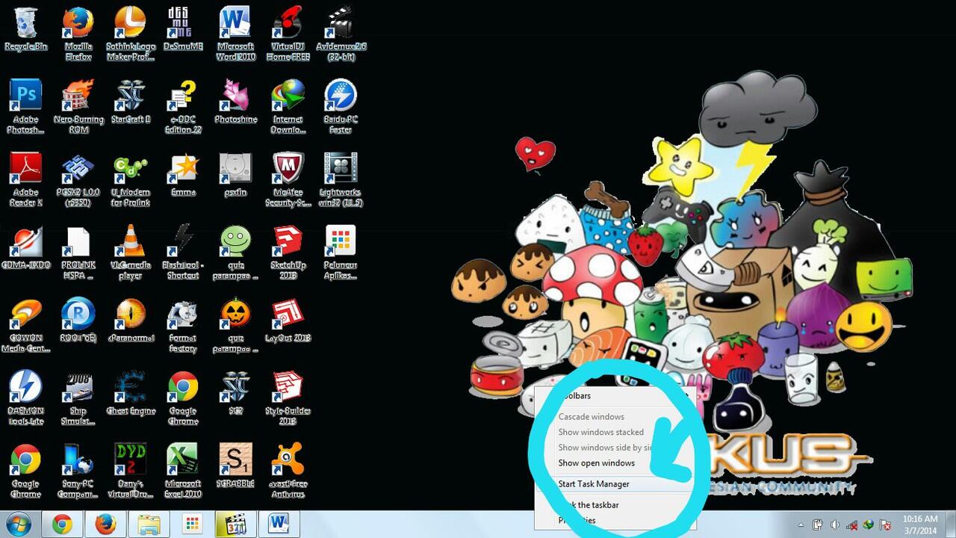The width and height of the screenshot is (956, 538).
Task: Open the CDMA-EVDO desktop shortcut
Action: 25,248
